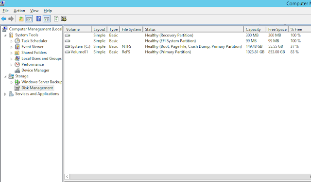The width and height of the screenshot is (311, 182).
Task: Sort by the Layout column header
Action: coord(99,29)
